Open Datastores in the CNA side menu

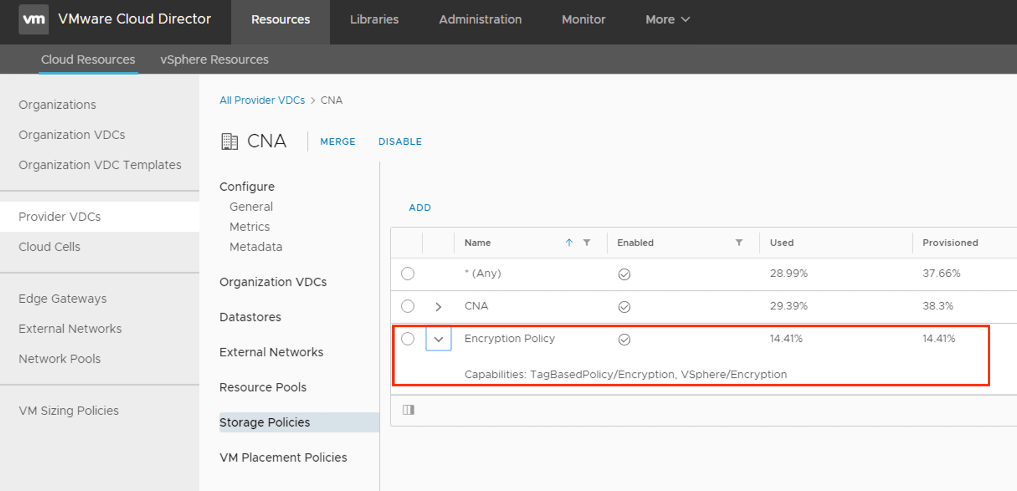point(250,317)
